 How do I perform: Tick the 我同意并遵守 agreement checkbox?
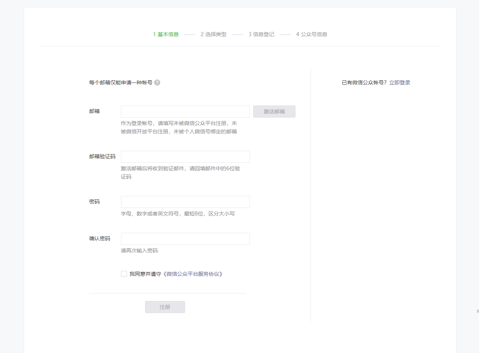(x=124, y=274)
